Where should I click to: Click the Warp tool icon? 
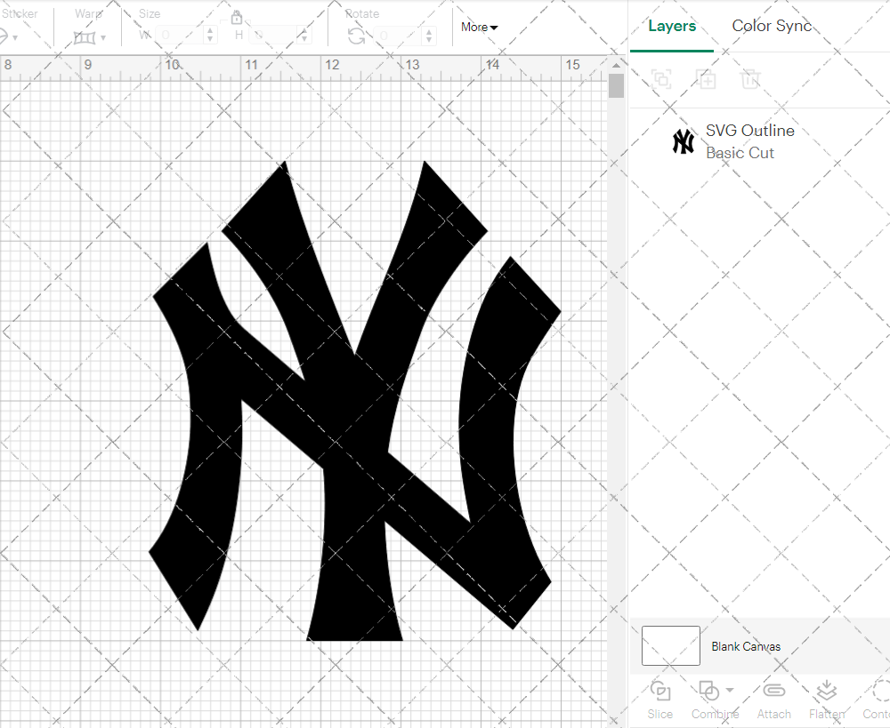(x=85, y=38)
